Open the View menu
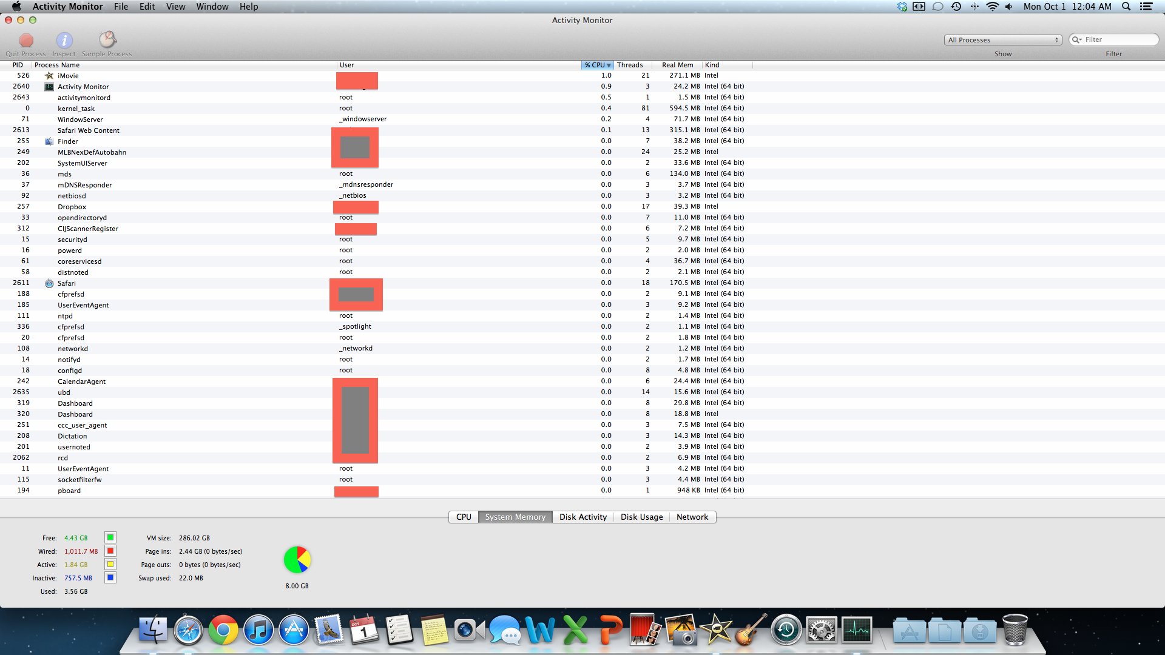The image size is (1165, 655). [175, 7]
